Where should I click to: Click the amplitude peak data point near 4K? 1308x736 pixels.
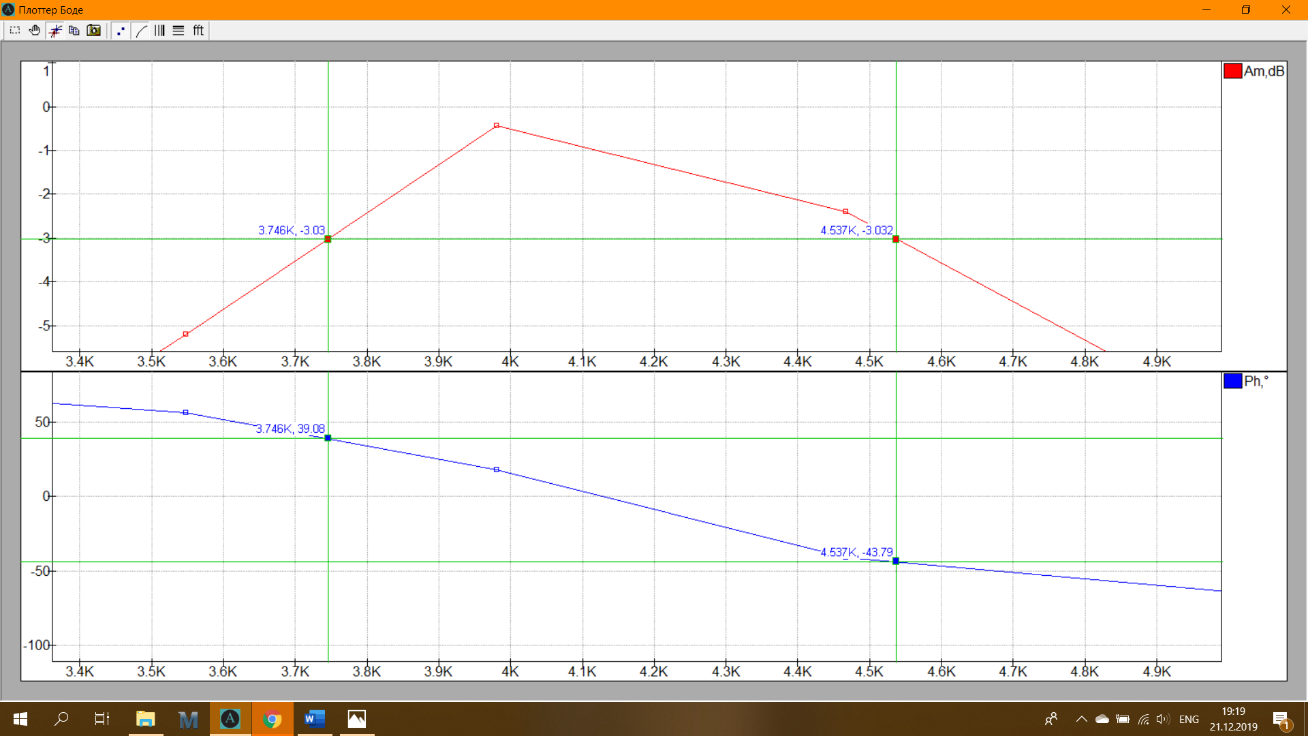tap(497, 125)
